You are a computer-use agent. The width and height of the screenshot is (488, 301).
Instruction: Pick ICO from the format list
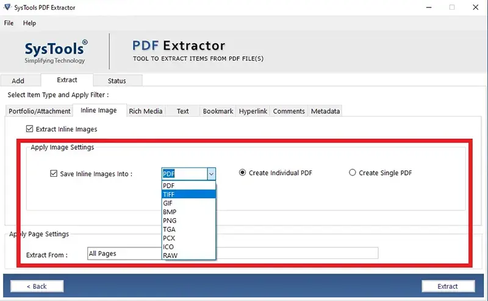(x=188, y=247)
